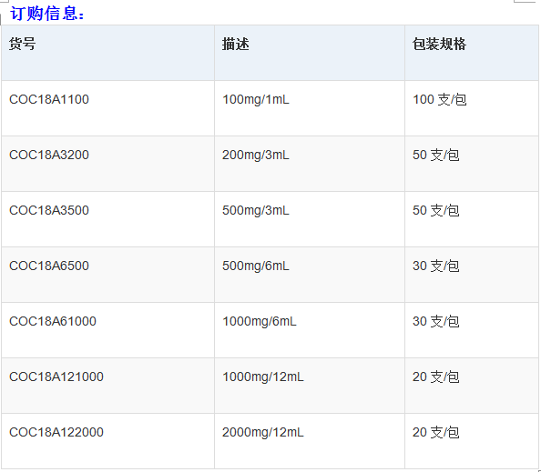Viewport: 541px width, 472px height.
Task: Click packaging cell in COC18A6500 row
Action: pos(472,275)
